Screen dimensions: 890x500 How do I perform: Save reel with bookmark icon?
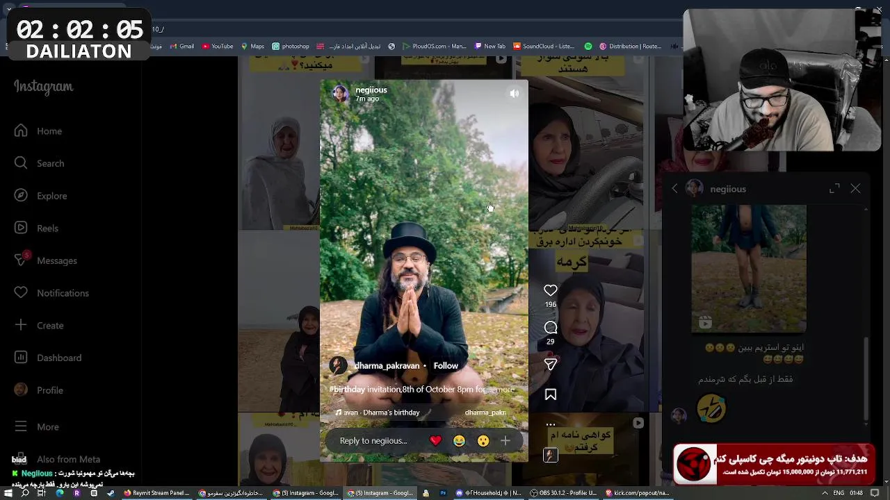coord(551,394)
